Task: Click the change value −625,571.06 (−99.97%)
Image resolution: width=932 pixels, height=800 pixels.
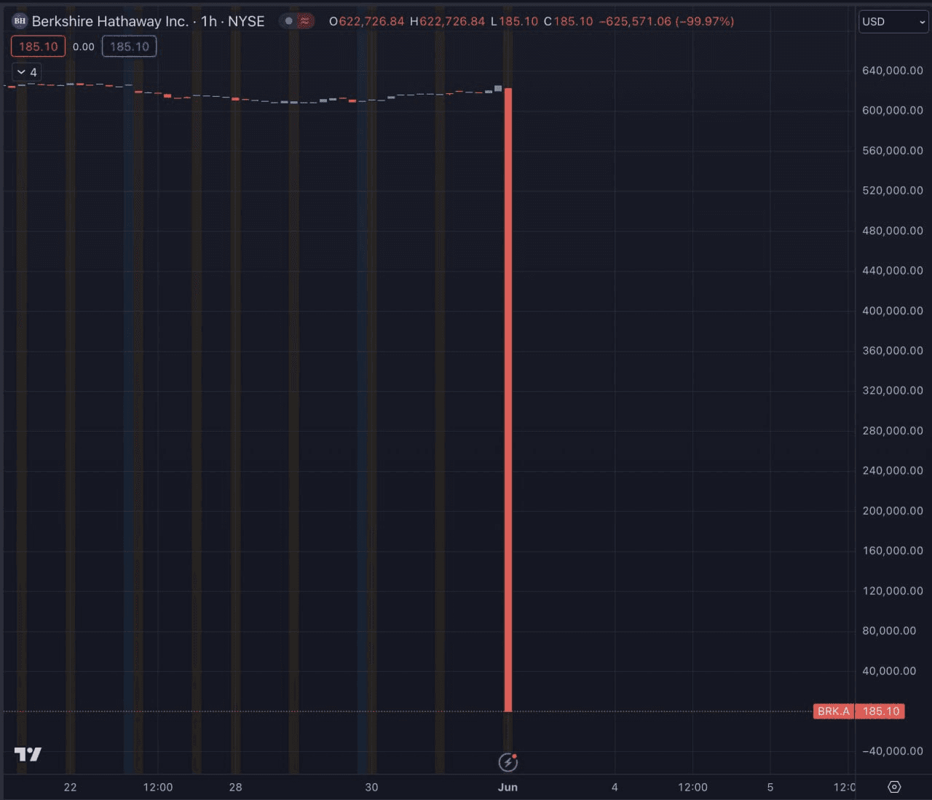Action: [x=666, y=21]
